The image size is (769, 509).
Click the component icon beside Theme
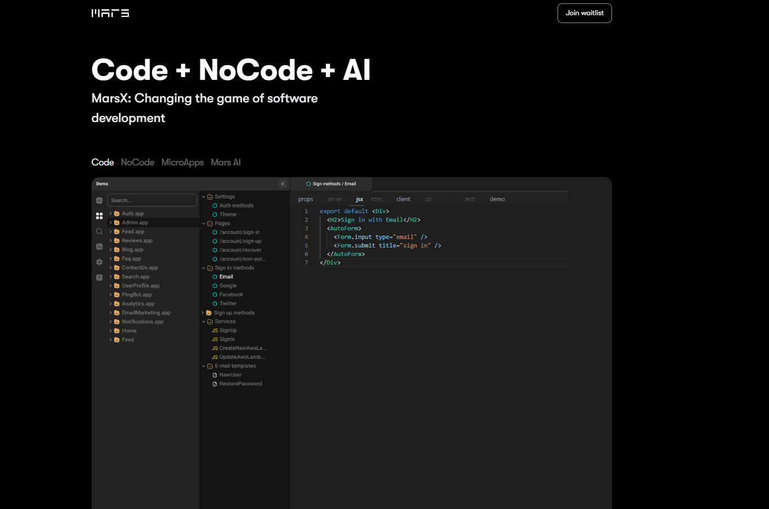(x=215, y=215)
